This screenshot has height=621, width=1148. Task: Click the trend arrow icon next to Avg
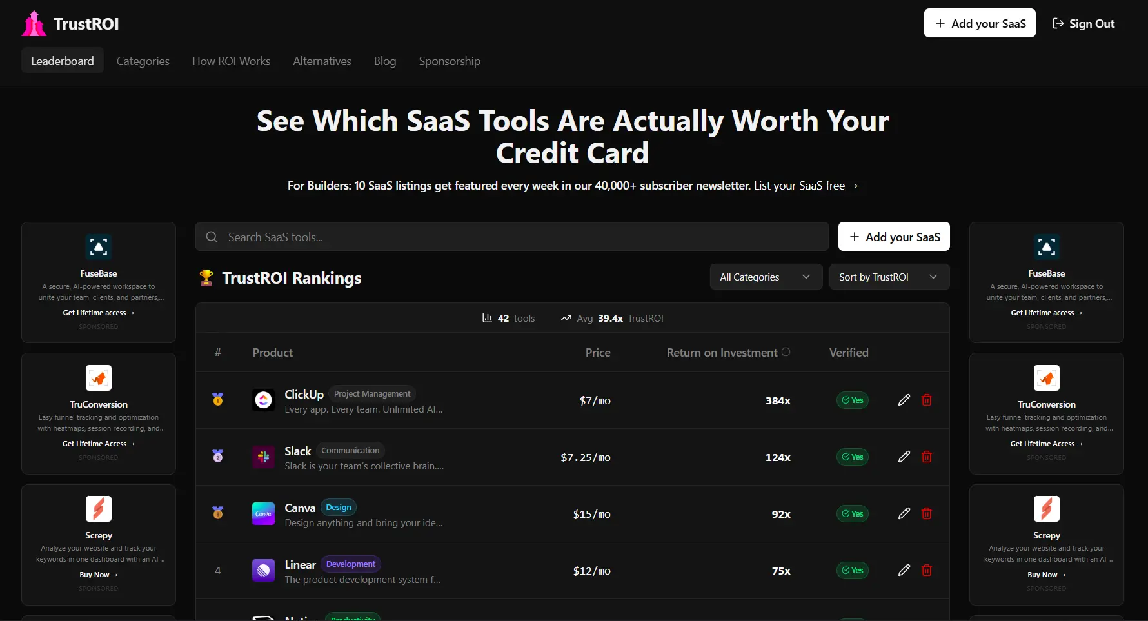tap(566, 318)
